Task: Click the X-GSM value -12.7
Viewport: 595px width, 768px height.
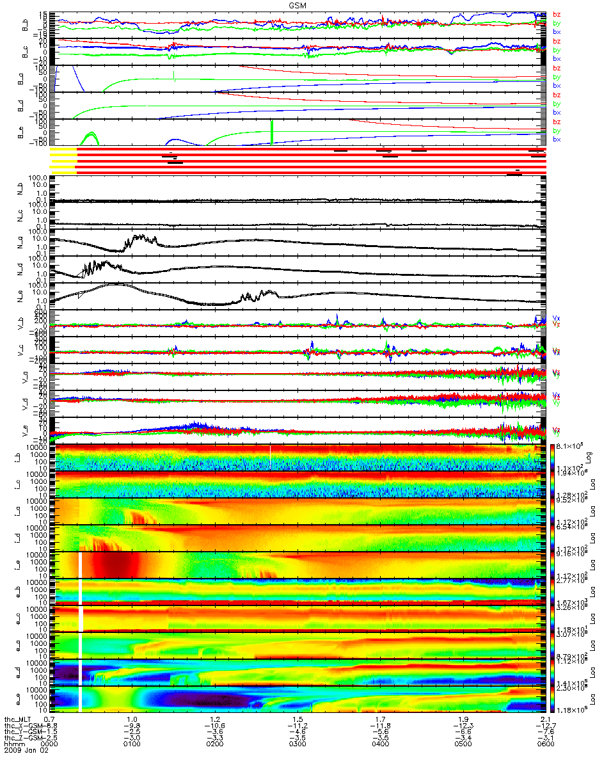Action: pos(546,725)
